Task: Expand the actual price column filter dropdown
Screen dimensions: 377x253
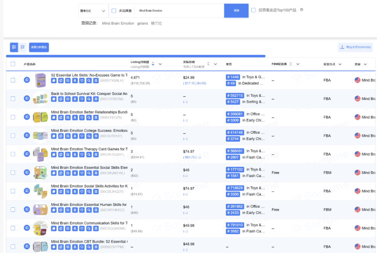Action: pos(215,64)
